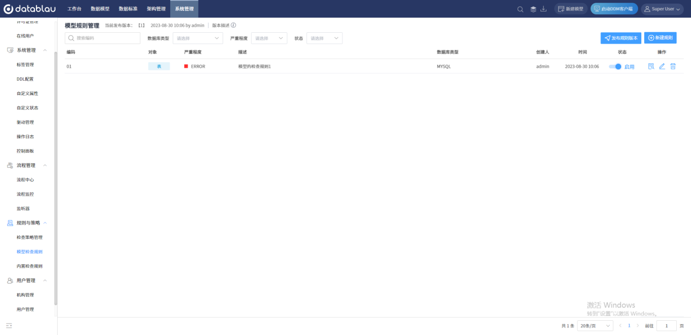Open the layers stack icon in header

tap(533, 9)
